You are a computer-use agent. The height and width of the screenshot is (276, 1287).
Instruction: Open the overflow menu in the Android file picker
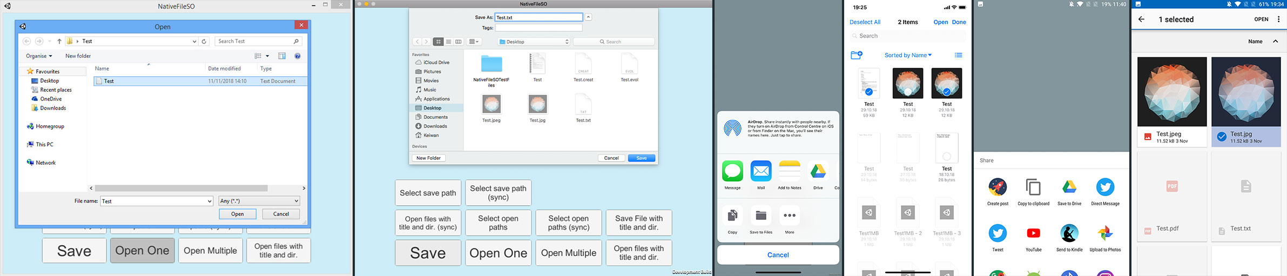pyautogui.click(x=1278, y=19)
